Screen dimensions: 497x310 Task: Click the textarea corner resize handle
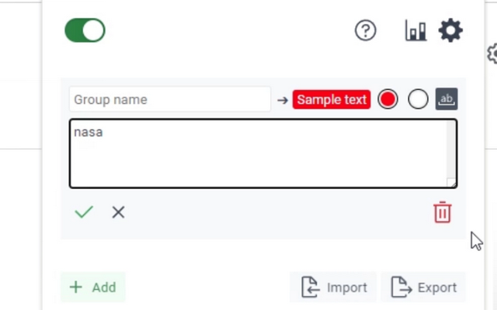[451, 183]
